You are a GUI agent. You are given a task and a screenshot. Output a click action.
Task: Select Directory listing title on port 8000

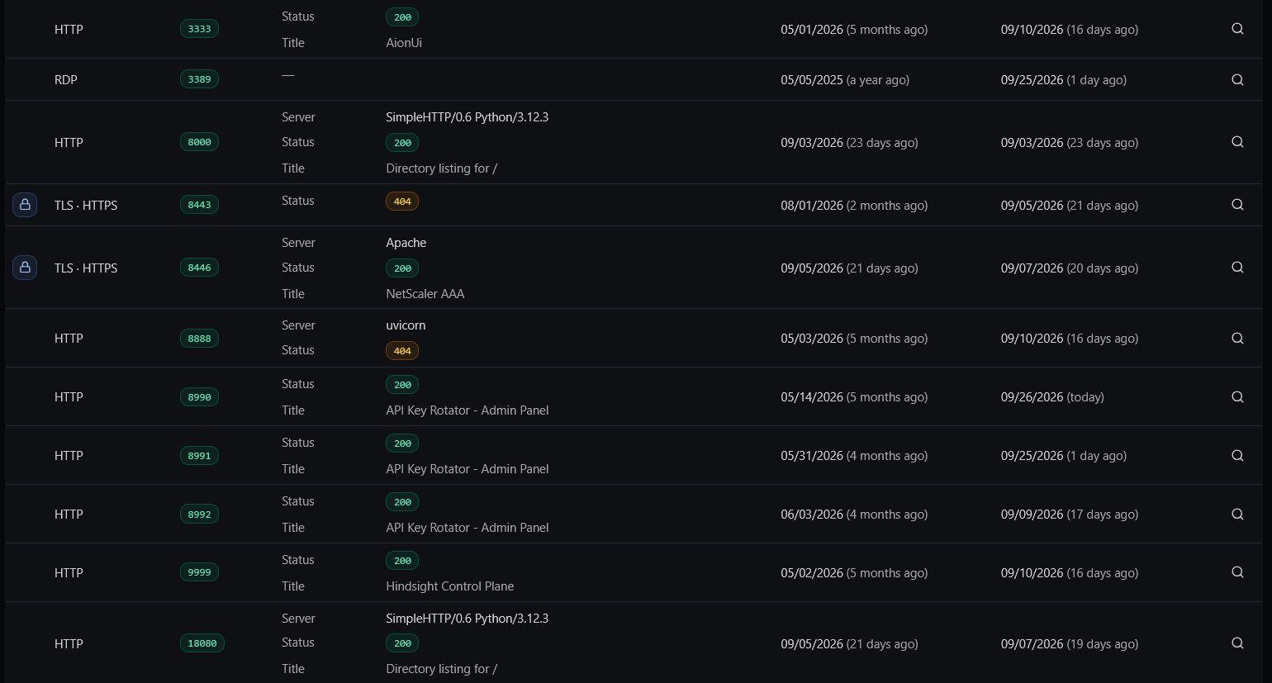click(x=442, y=168)
